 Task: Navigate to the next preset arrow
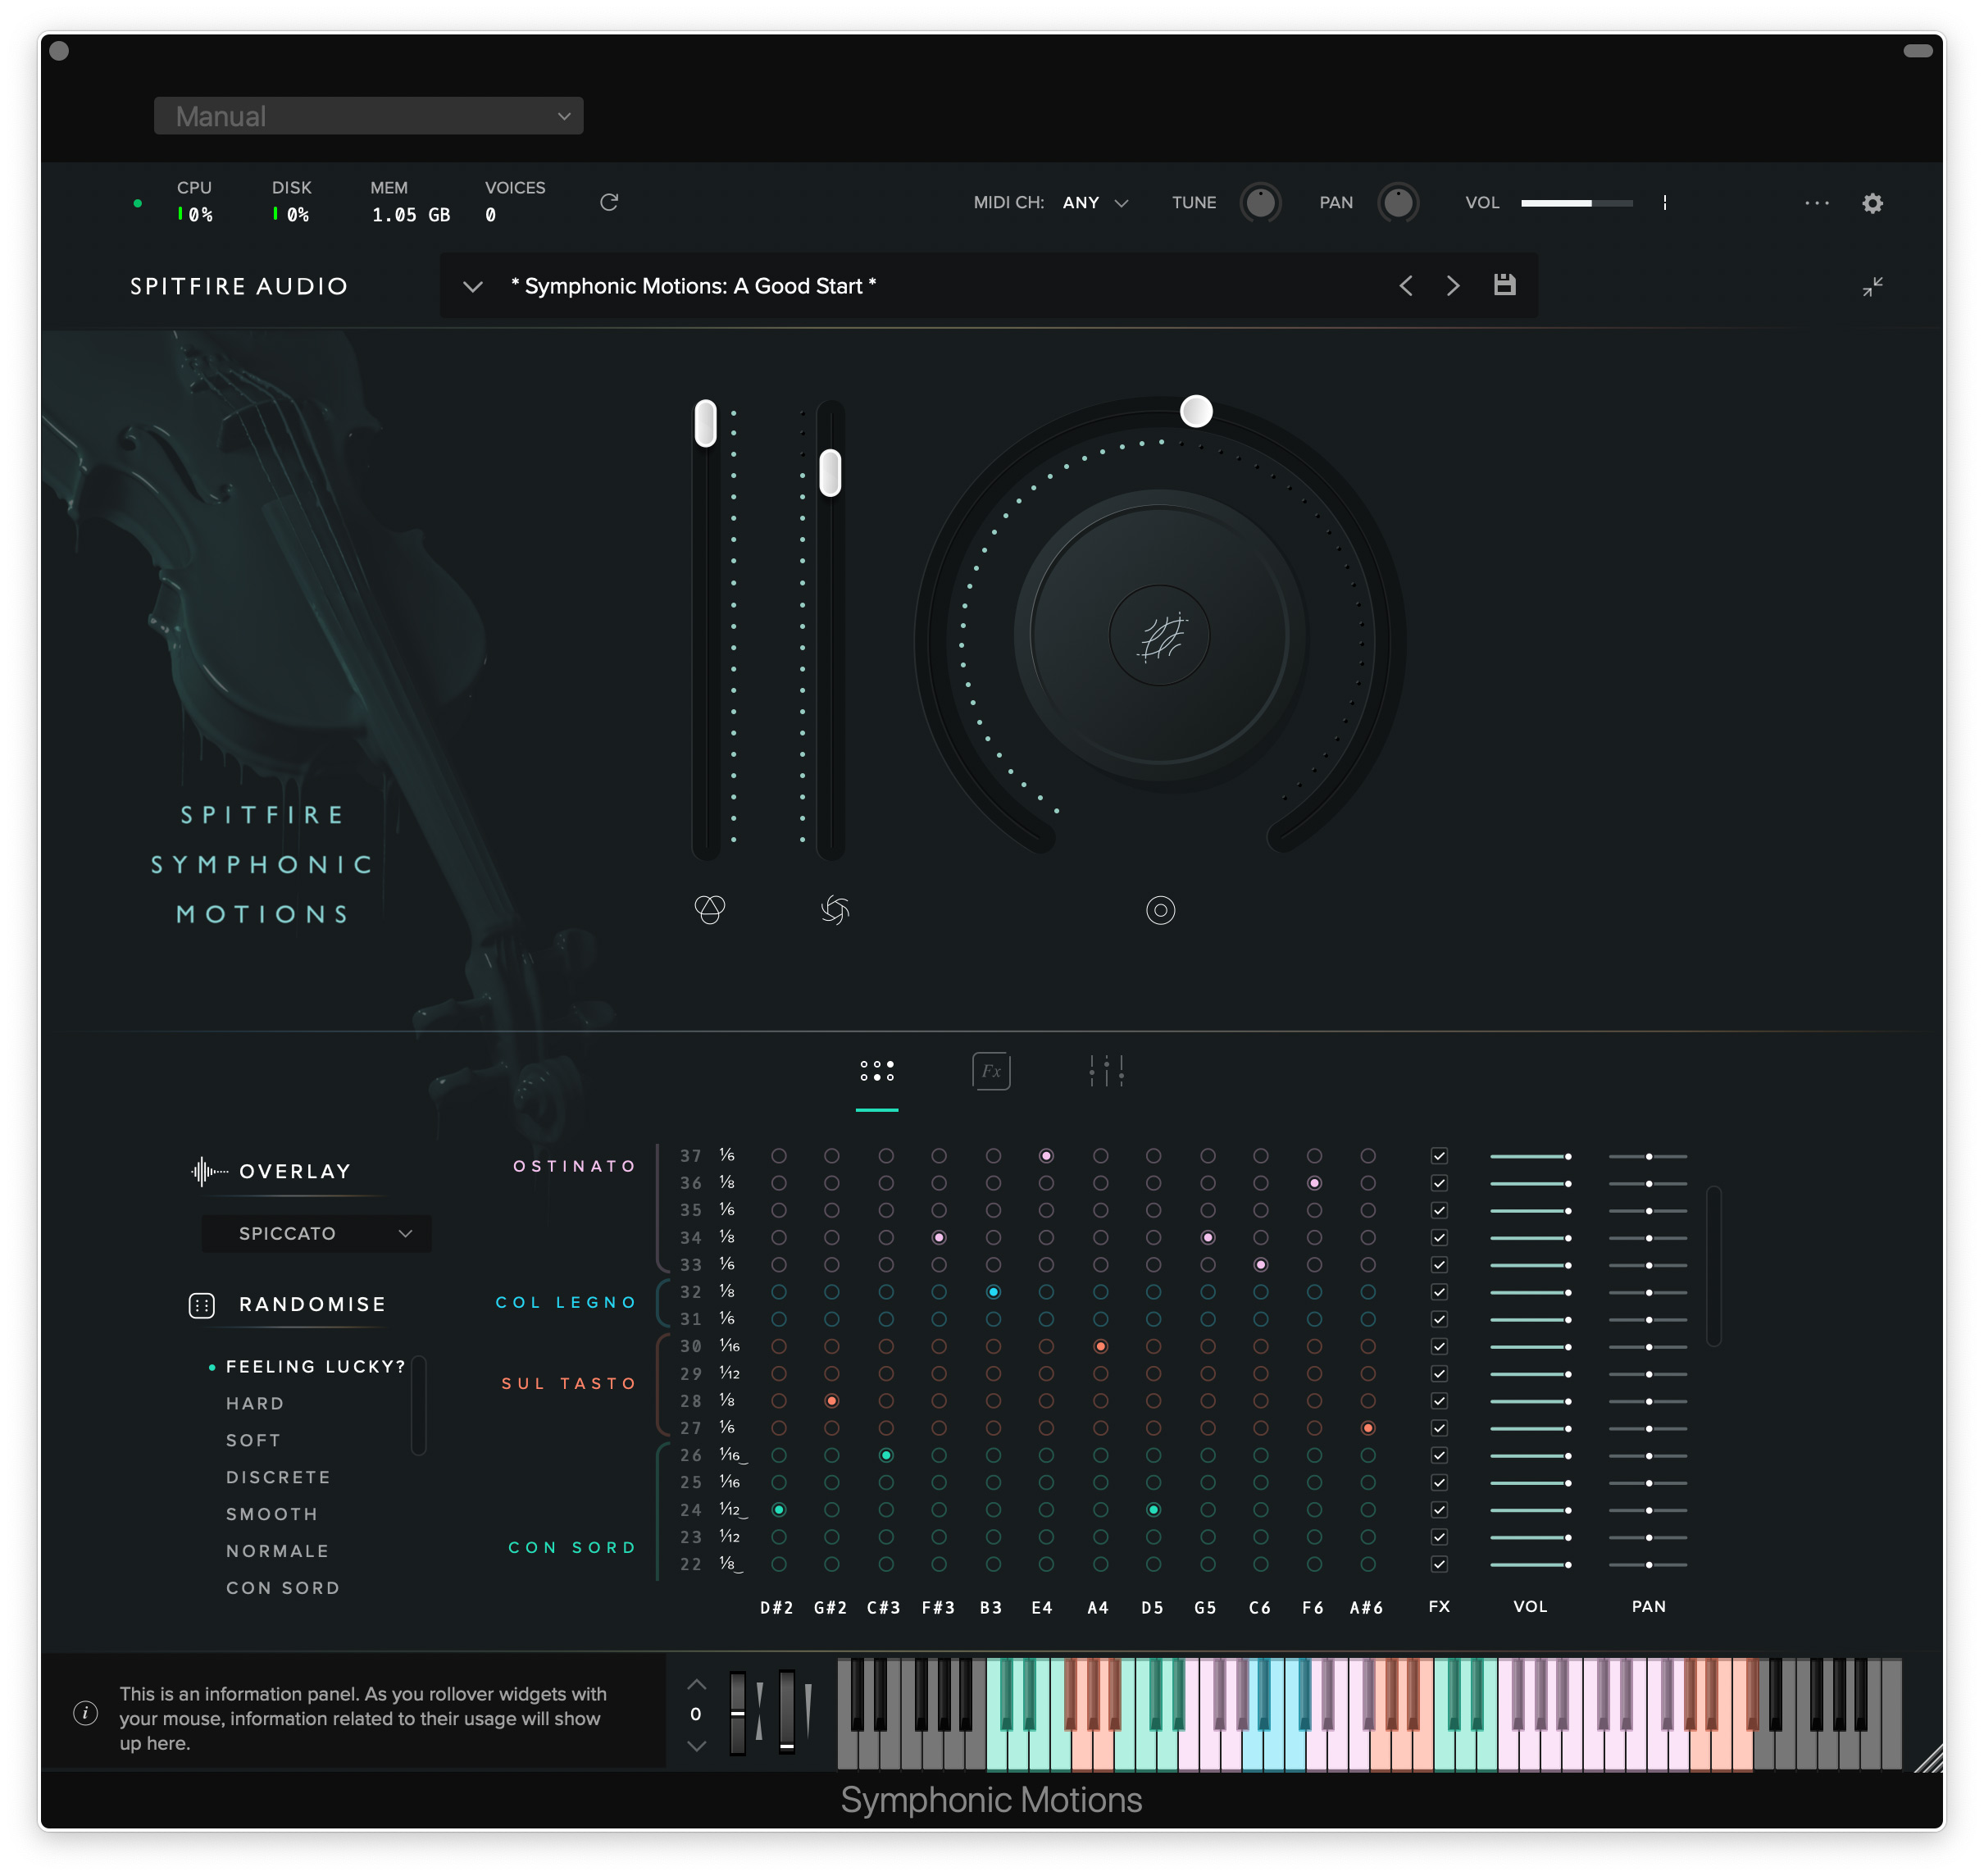(x=1453, y=285)
